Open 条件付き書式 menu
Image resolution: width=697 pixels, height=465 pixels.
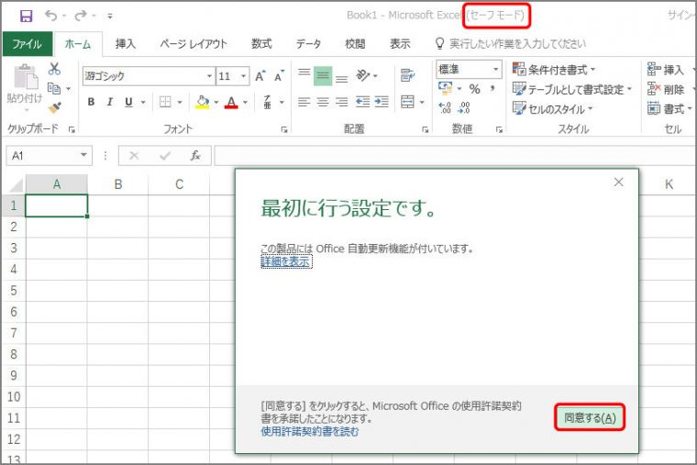pos(553,70)
